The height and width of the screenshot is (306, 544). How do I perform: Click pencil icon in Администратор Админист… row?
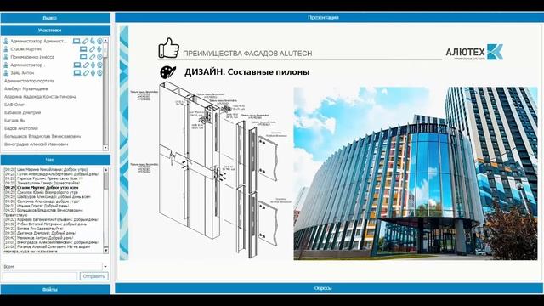(x=85, y=41)
